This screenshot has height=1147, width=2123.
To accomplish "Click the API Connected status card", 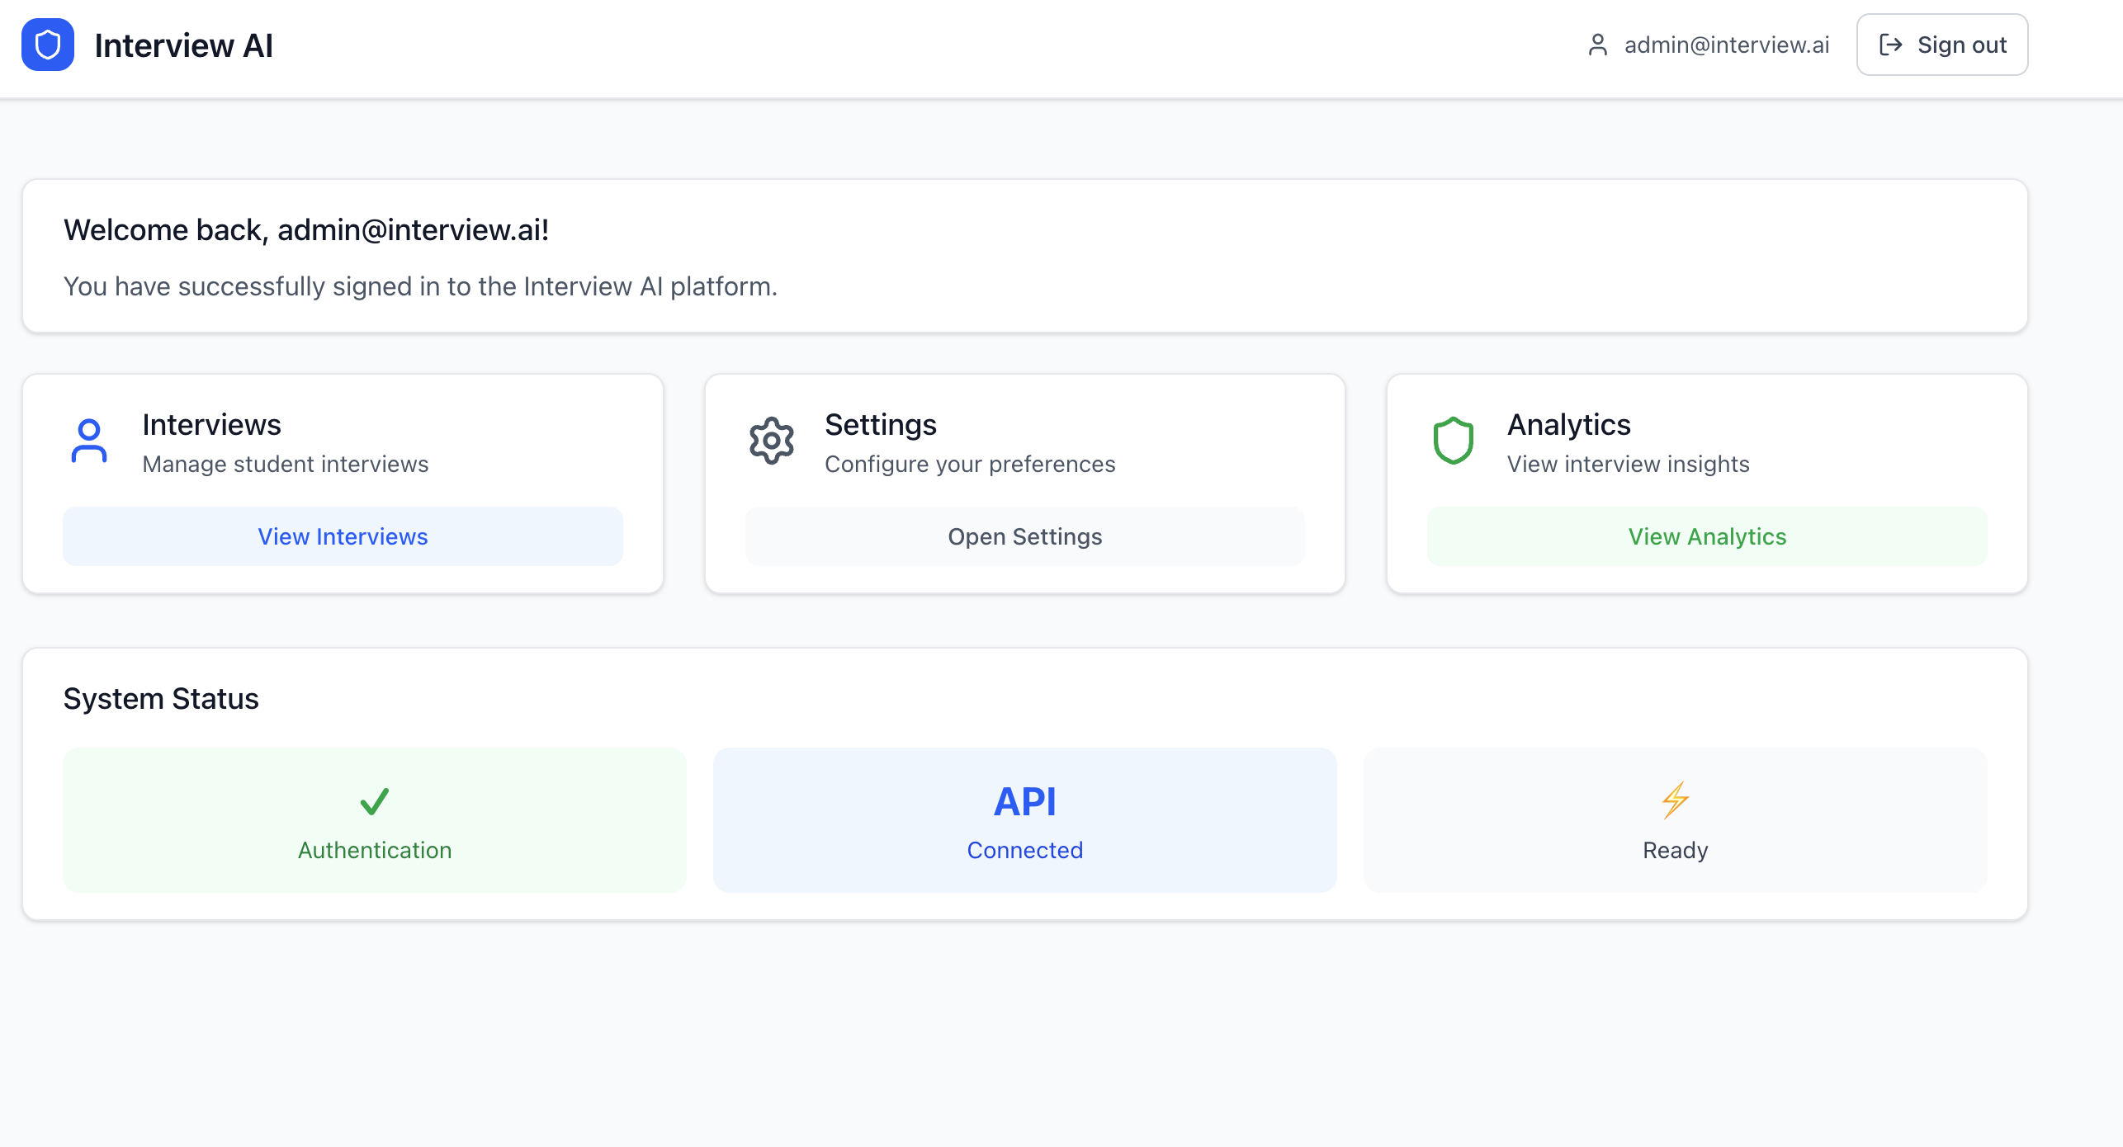I will 1024,819.
